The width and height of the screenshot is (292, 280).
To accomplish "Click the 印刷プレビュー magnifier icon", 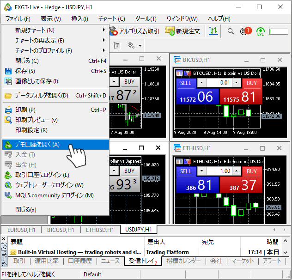I will pyautogui.click(x=8, y=120).
